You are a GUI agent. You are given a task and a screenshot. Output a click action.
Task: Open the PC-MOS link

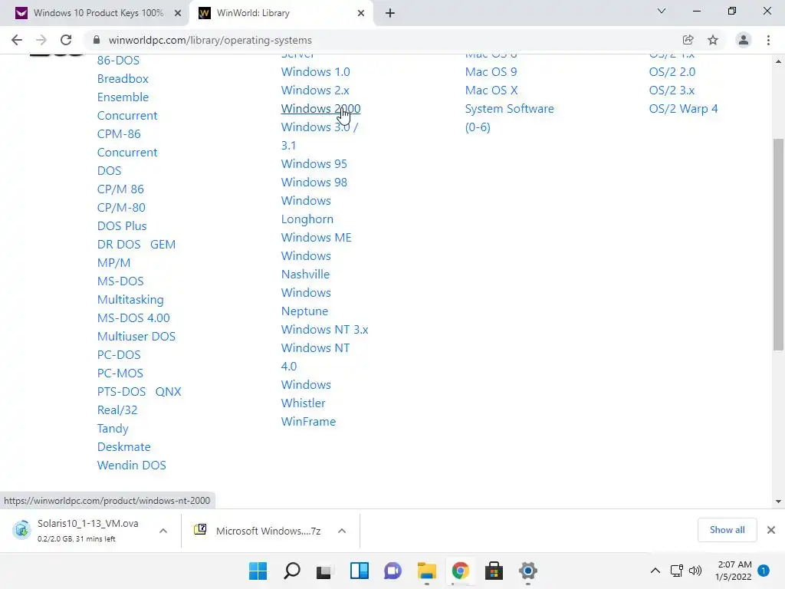[x=120, y=373]
